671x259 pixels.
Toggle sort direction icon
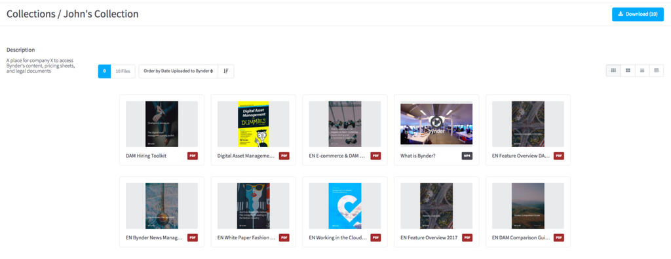pyautogui.click(x=226, y=71)
